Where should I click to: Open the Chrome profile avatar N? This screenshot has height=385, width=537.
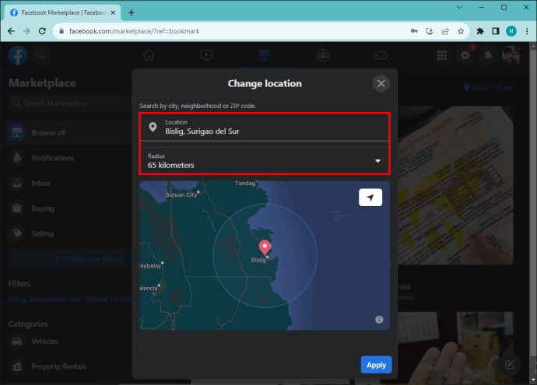click(511, 31)
